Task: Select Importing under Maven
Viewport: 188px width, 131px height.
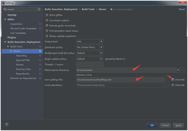Action: pos(21,55)
